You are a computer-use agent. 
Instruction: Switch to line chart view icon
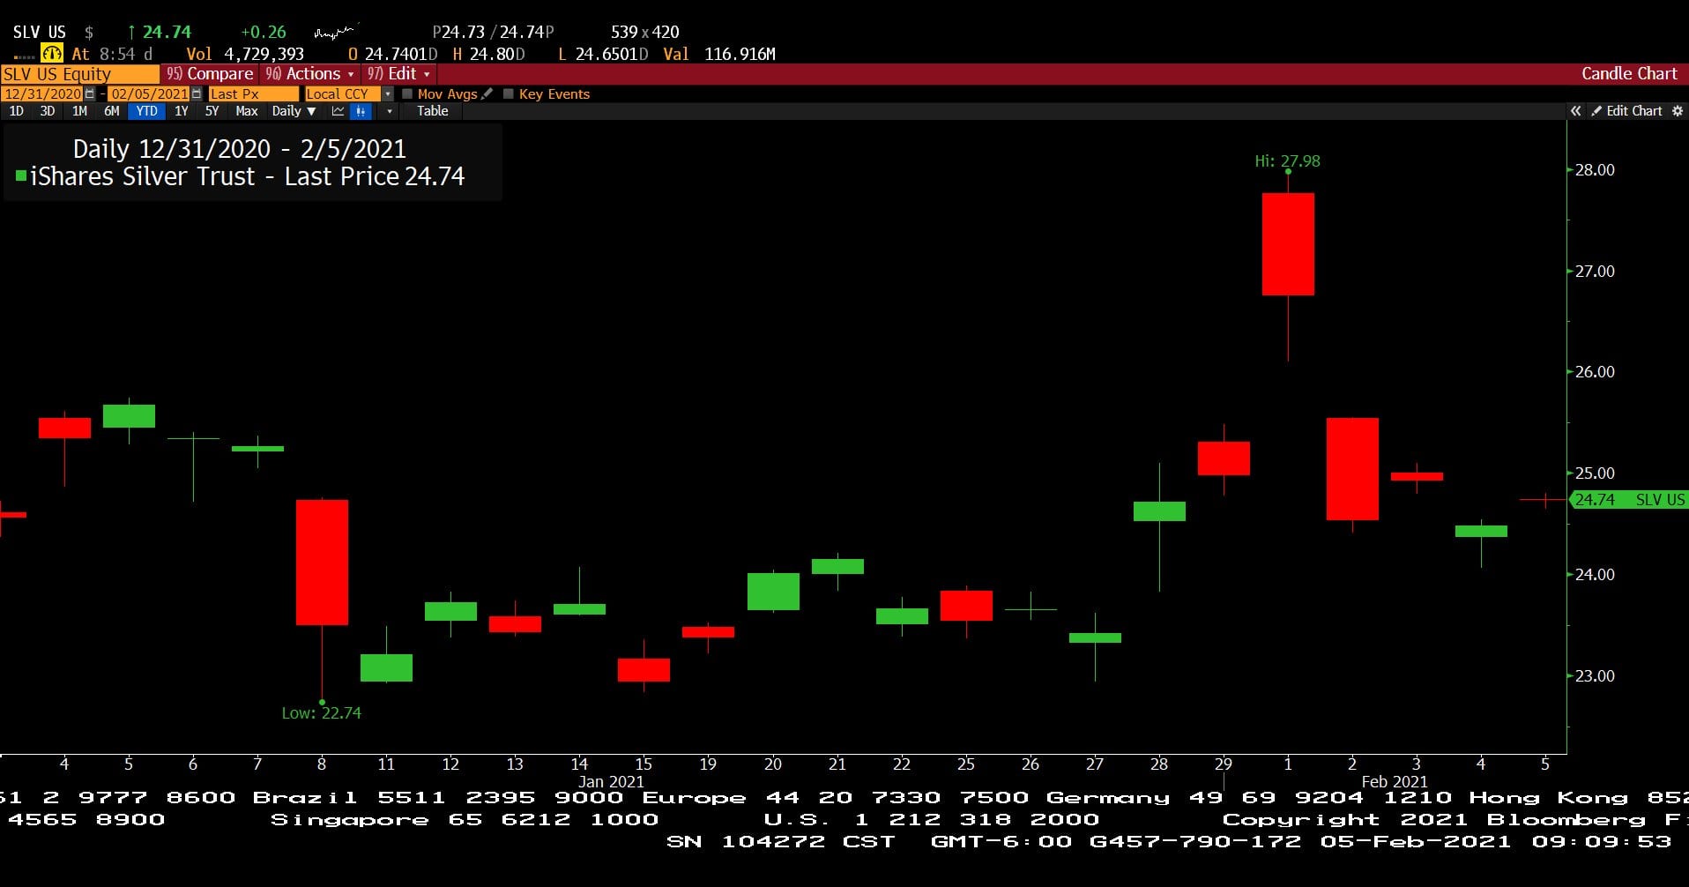pos(338,111)
